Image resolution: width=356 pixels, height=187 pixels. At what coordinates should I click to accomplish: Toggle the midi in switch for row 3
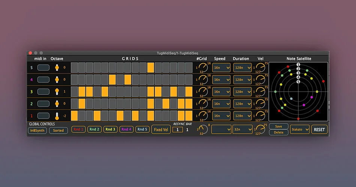(43, 92)
